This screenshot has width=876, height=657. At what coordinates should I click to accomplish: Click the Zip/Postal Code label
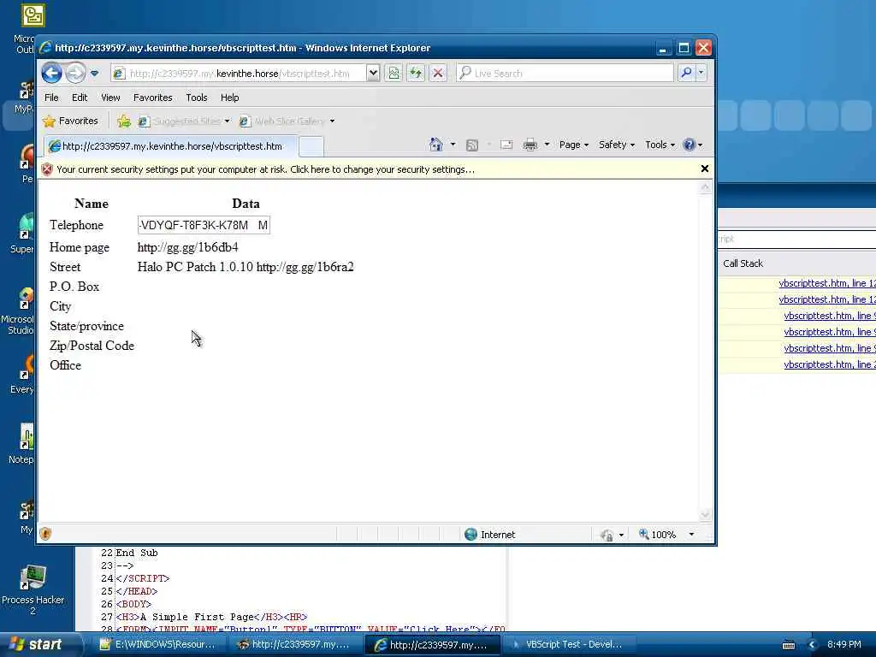tap(92, 346)
